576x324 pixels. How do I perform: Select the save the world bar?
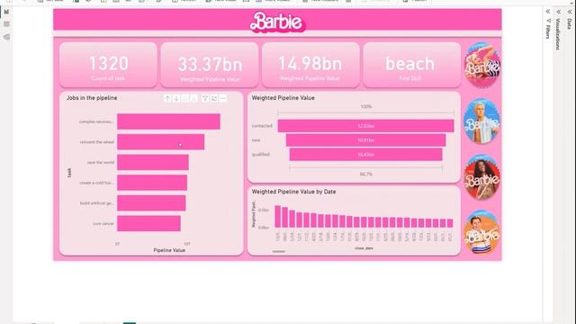click(x=153, y=162)
